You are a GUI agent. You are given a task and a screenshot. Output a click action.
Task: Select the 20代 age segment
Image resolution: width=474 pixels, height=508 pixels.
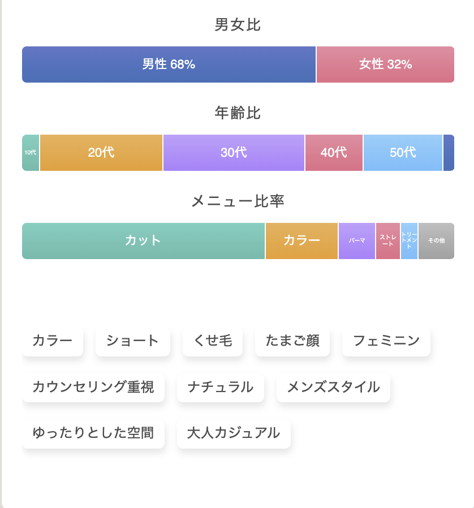click(x=101, y=153)
